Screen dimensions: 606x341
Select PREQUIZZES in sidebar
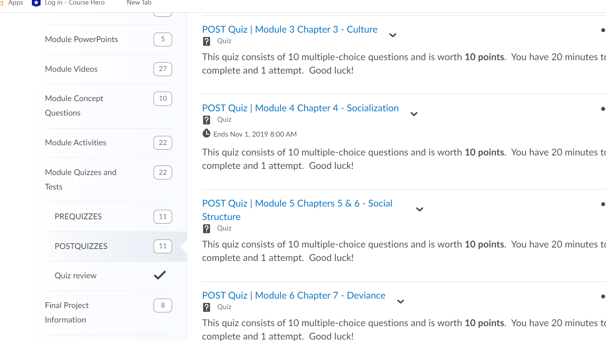coord(78,216)
